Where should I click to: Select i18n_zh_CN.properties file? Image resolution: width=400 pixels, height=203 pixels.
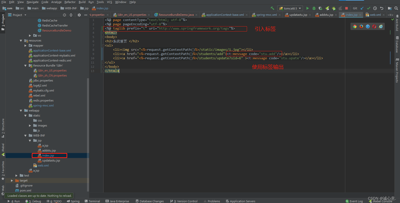[x=52, y=75]
